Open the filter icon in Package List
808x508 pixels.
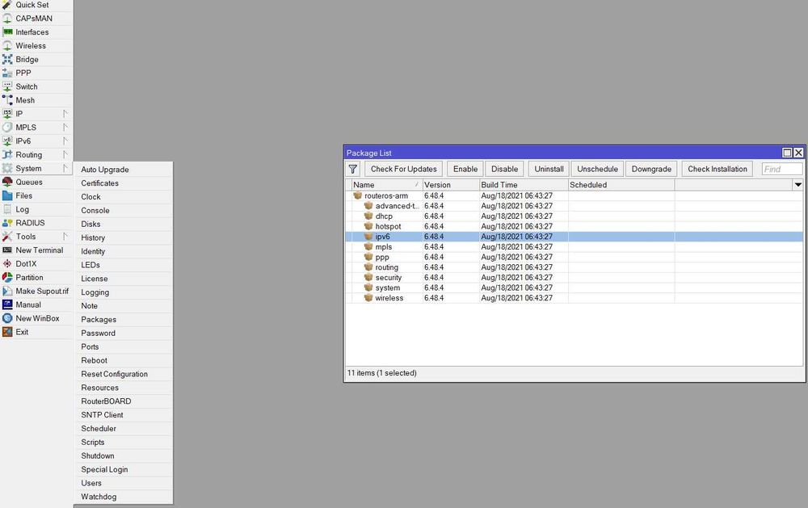[353, 169]
